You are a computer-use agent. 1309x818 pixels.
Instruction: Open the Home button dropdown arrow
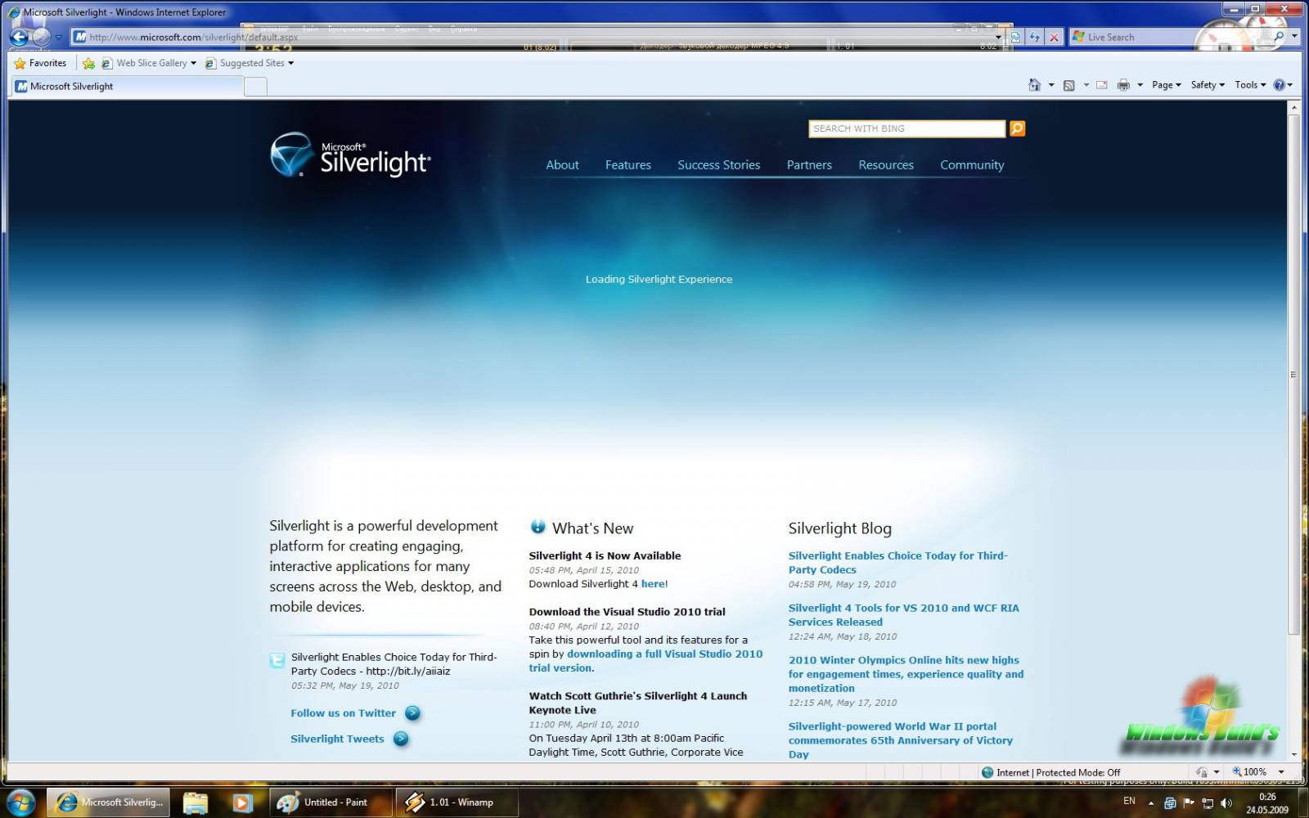pos(1051,85)
